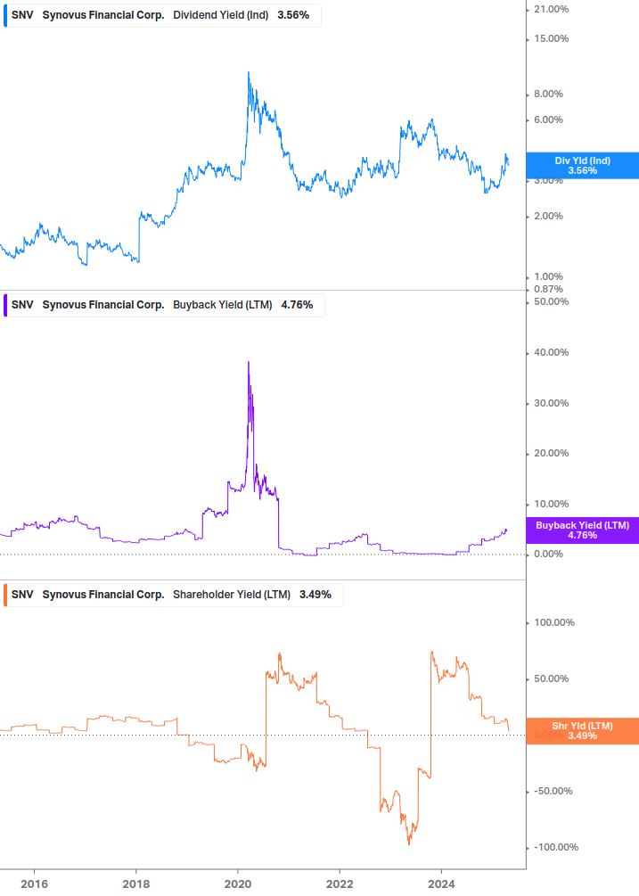The height and width of the screenshot is (896, 639).
Task: Click the 6.00% axis label in dividend chart
Action: (x=548, y=120)
